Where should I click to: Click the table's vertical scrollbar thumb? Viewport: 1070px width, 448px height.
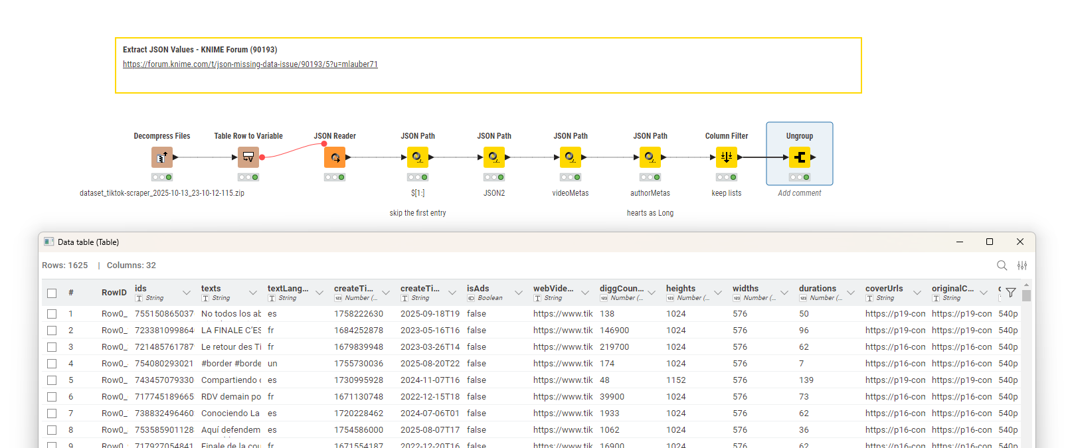tap(1026, 295)
